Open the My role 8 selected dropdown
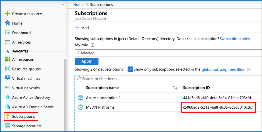This screenshot has height=132, width=262. (x=167, y=53)
